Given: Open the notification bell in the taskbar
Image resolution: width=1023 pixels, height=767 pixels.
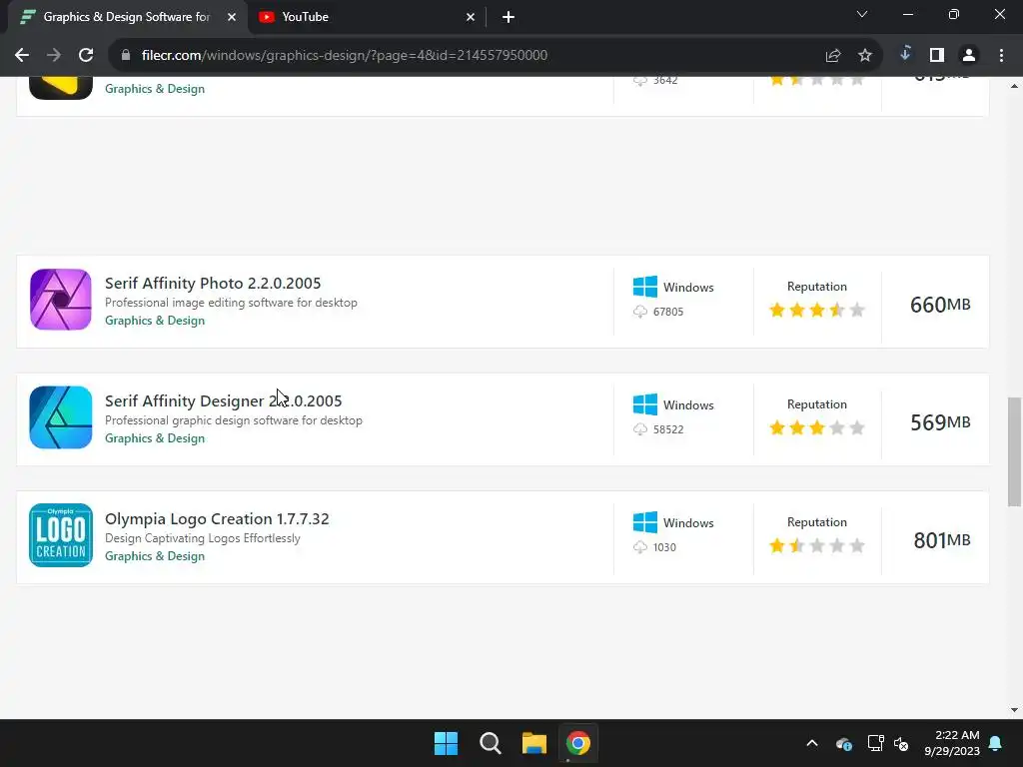Looking at the screenshot, I should tap(996, 743).
